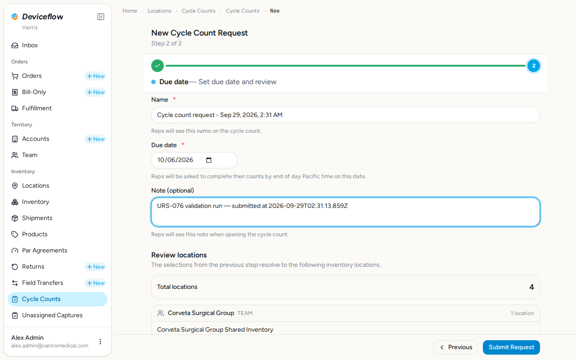Submit the cycle count request
This screenshot has height=360, width=576.
tap(511, 347)
